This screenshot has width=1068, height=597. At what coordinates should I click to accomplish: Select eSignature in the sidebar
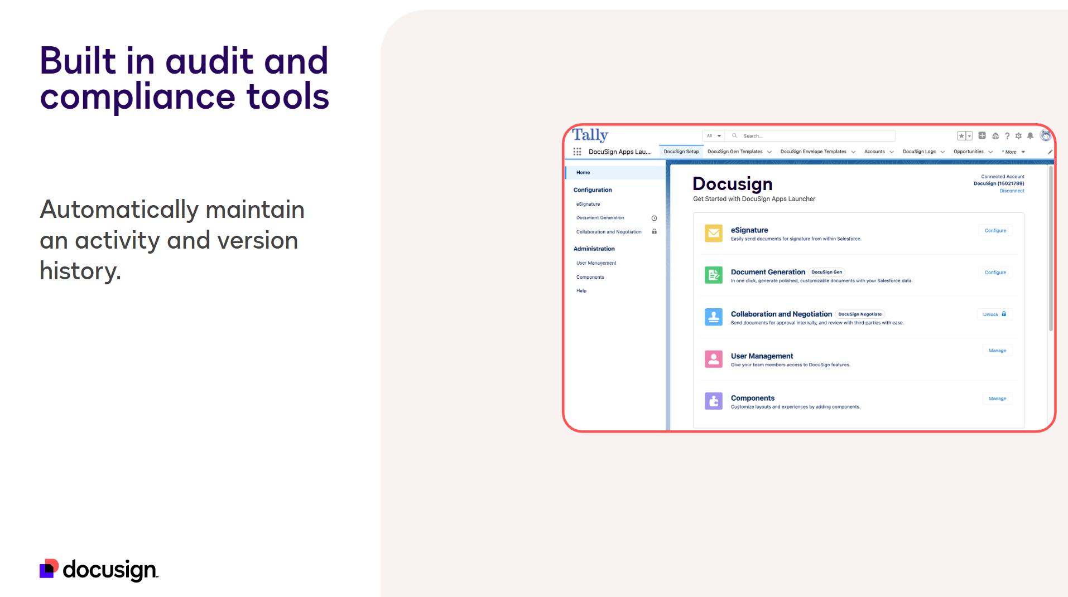tap(588, 204)
